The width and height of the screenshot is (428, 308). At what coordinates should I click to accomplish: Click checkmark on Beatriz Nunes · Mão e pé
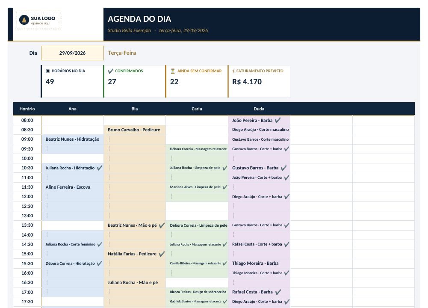point(162,225)
